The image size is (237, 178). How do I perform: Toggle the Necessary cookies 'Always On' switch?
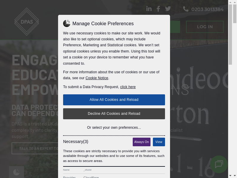click(x=142, y=142)
